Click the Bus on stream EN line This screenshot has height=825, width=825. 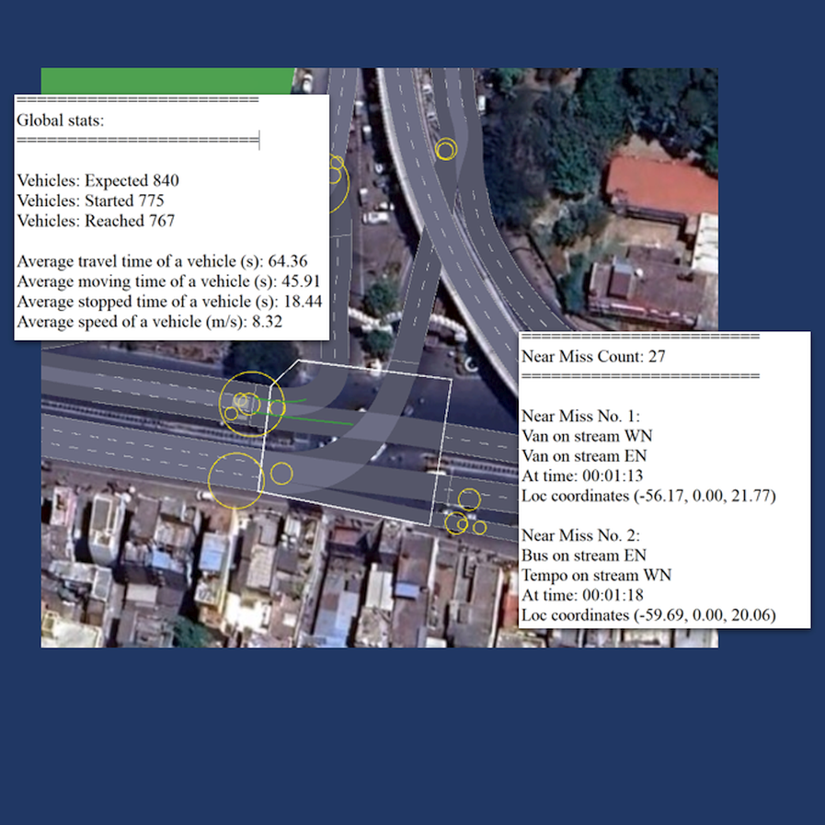(x=583, y=556)
